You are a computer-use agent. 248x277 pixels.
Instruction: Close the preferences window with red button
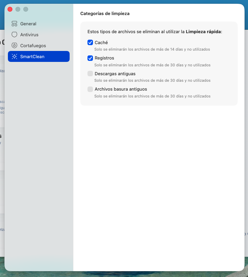pyautogui.click(x=10, y=9)
